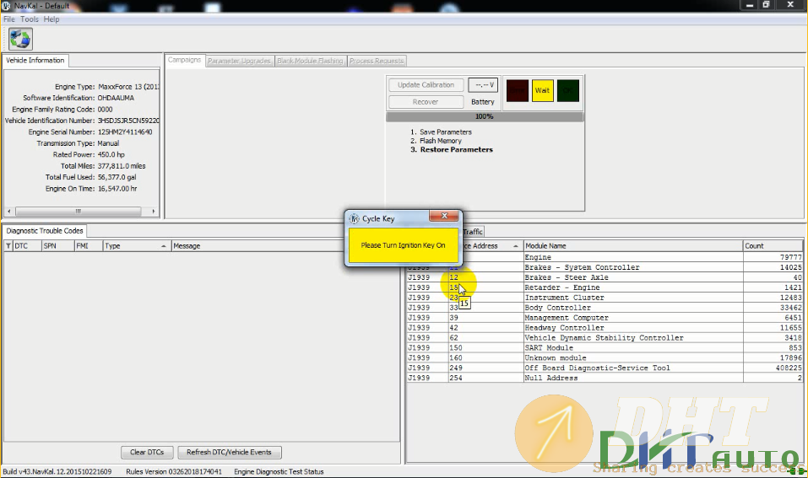Click the Clear DTCs button
The width and height of the screenshot is (808, 478).
click(147, 452)
